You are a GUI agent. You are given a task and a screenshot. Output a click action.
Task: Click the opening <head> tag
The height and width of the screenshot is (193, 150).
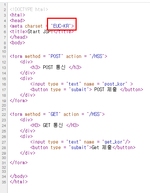tap(17, 20)
